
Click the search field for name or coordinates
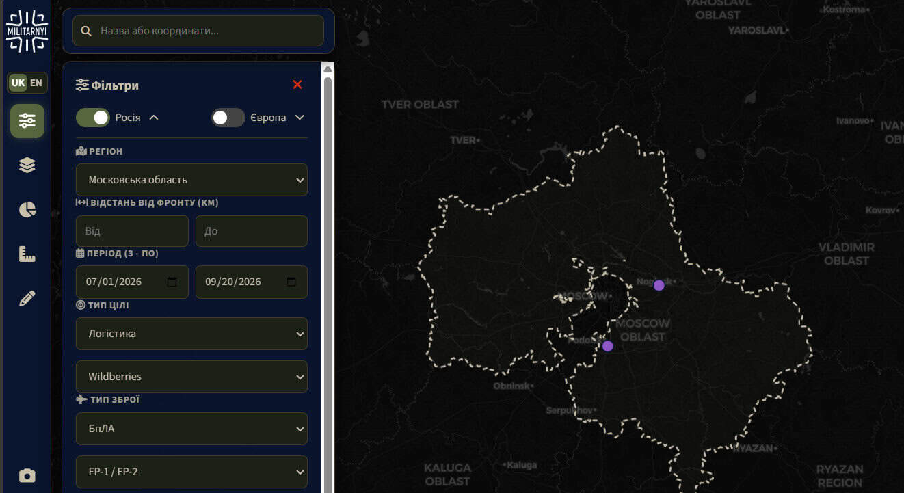[x=198, y=31]
